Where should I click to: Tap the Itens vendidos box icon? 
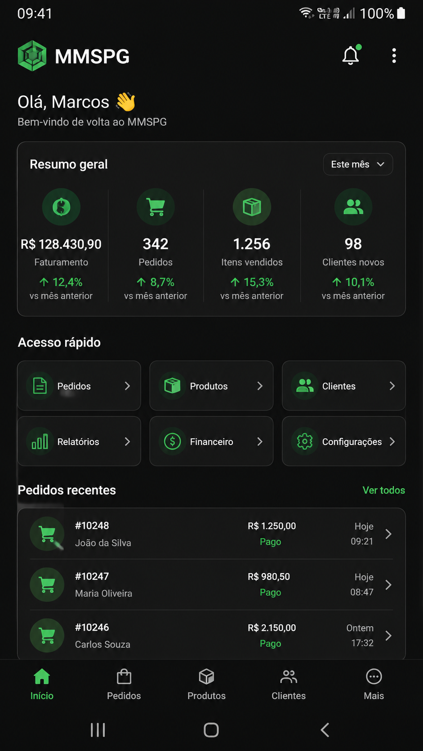click(x=252, y=207)
